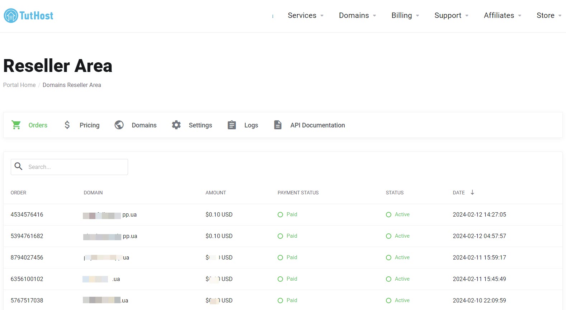The image size is (566, 310).
Task: Click the Orders shopping cart icon
Action: (16, 125)
